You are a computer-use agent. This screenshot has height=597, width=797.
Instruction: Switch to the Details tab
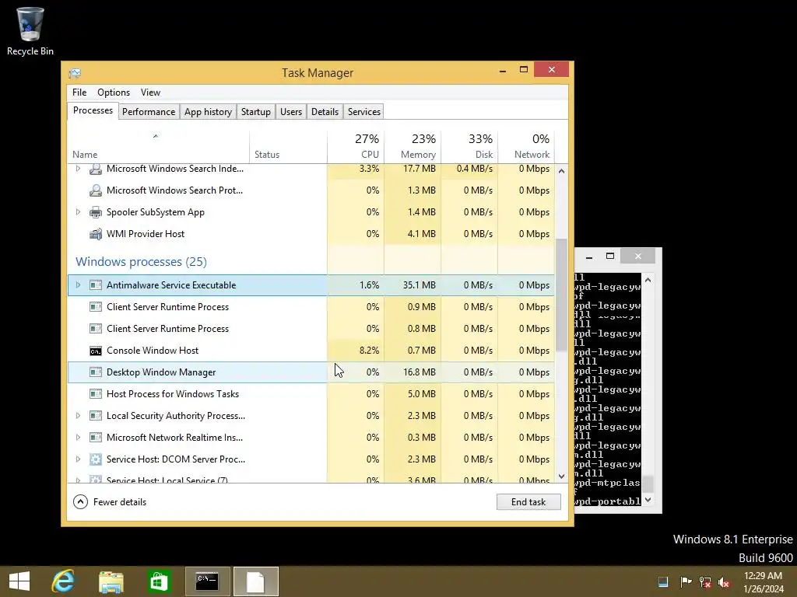point(325,112)
